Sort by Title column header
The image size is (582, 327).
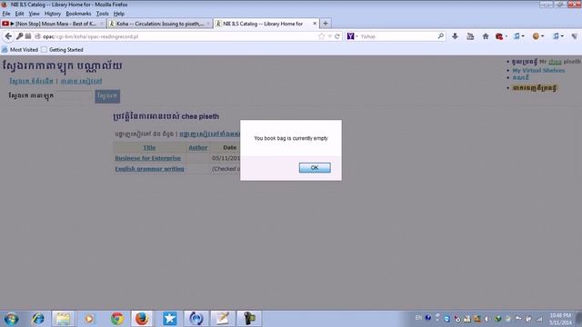point(149,147)
